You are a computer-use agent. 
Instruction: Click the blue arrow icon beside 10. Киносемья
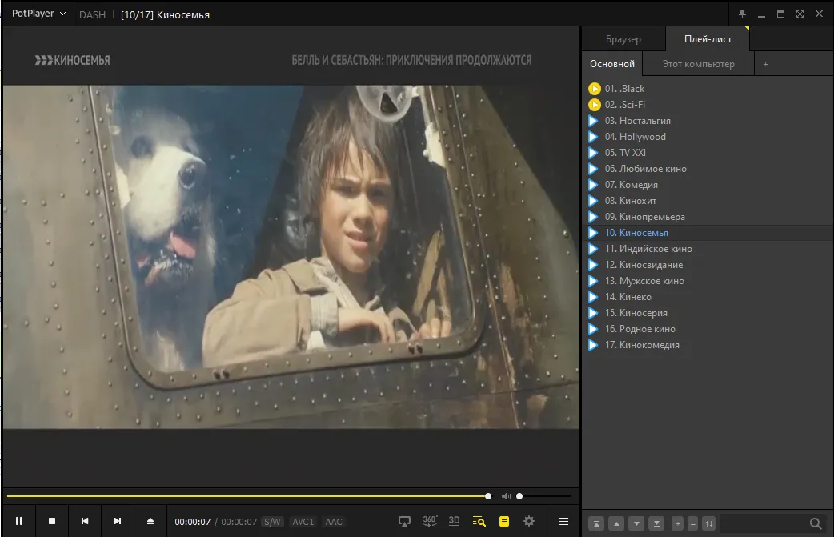[593, 232]
